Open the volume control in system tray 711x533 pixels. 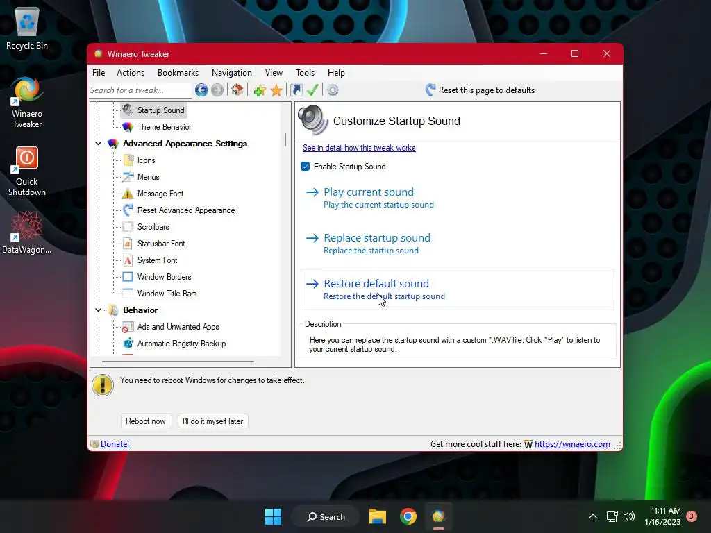(629, 516)
